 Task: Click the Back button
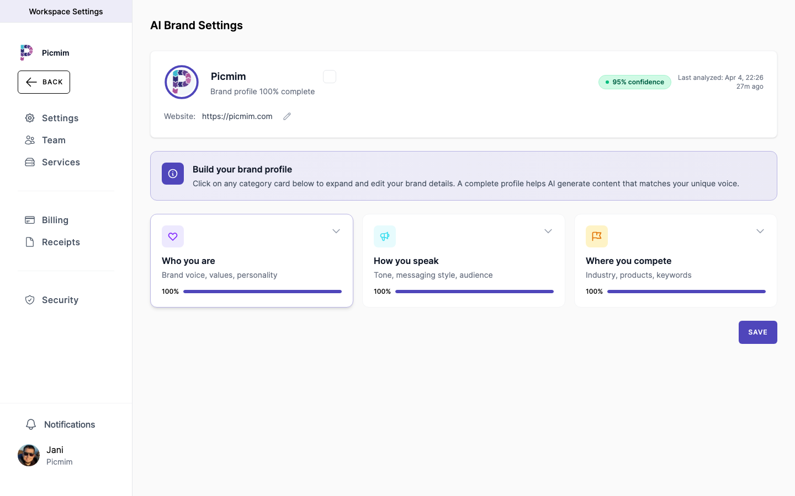44,82
